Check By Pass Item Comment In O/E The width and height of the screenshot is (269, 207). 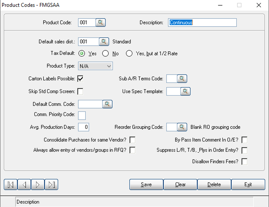tap(244, 140)
